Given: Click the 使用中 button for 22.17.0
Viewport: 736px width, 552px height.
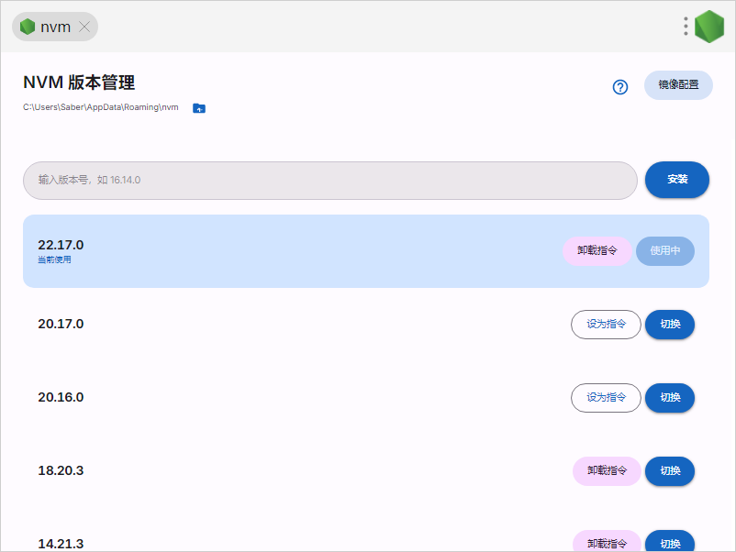Looking at the screenshot, I should point(665,251).
